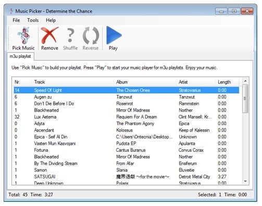Click the Detroit Metal City artist cell
Viewport: 262px width, 206px height.
tap(194, 177)
